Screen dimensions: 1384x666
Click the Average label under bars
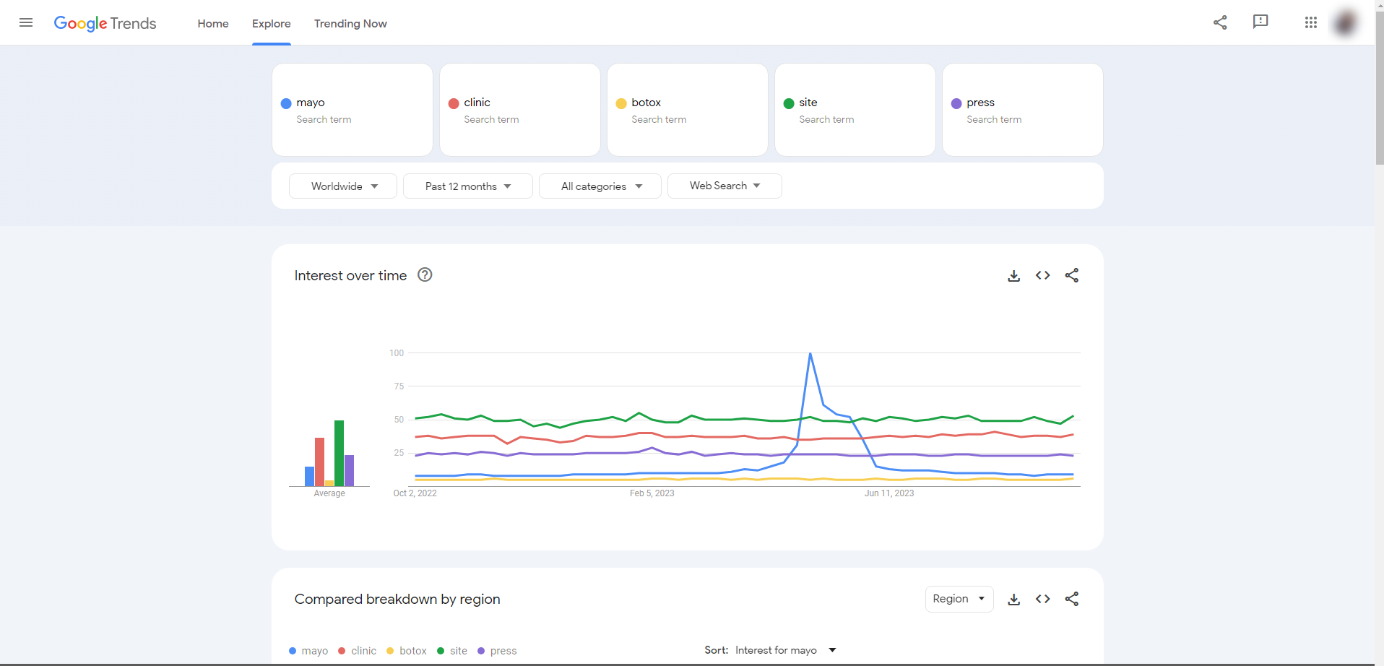tap(329, 493)
